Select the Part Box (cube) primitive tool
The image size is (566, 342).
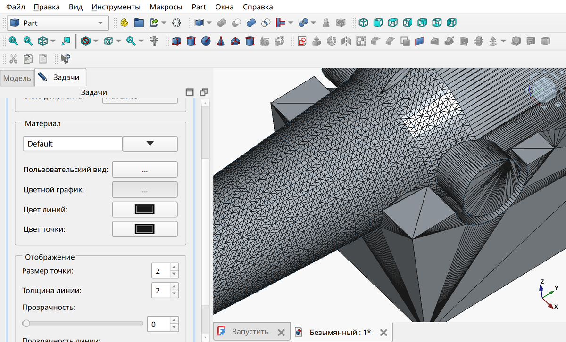point(176,41)
